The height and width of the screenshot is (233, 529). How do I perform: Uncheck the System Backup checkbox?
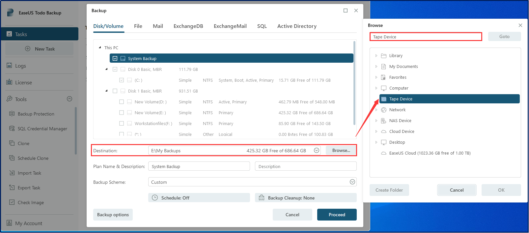click(115, 58)
